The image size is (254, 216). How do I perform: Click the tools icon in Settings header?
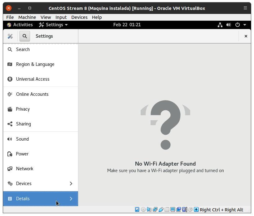tap(10, 36)
